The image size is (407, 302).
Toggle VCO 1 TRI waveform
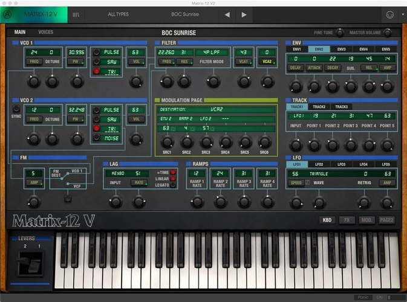(x=96, y=71)
